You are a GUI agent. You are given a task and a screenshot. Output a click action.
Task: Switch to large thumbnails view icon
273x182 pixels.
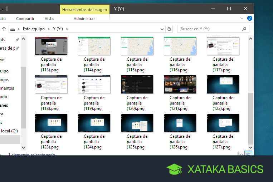coord(248,153)
